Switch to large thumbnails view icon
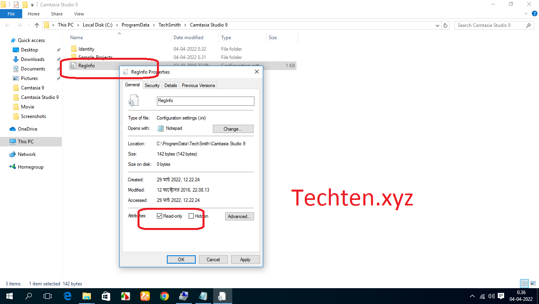Screen dimensions: 539x304 (x=533, y=283)
